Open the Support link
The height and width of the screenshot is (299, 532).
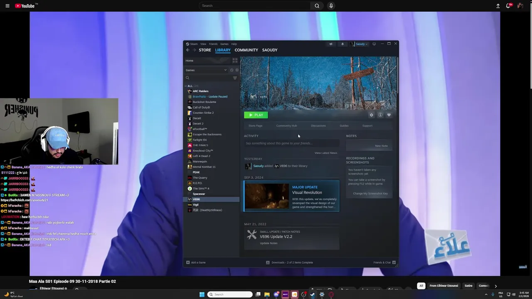[367, 125]
